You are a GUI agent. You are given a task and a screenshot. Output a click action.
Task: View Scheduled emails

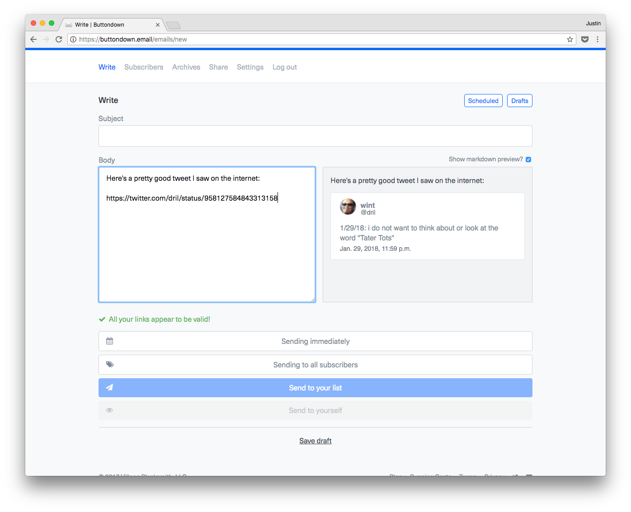coord(483,101)
